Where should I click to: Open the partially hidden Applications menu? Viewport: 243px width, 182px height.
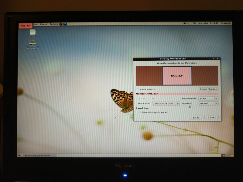click(35, 24)
